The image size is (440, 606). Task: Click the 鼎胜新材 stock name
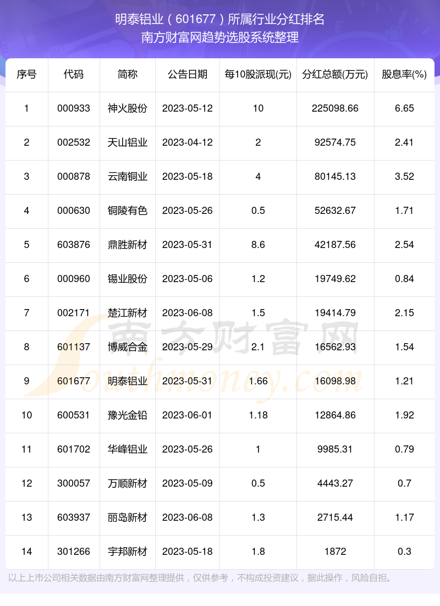click(127, 245)
